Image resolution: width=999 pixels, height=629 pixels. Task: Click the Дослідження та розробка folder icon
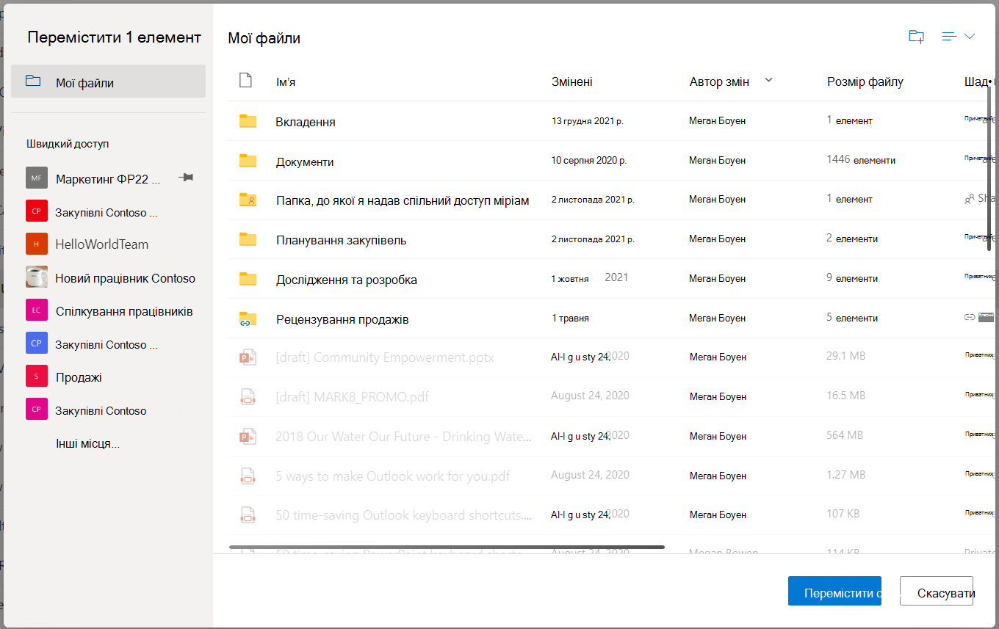[248, 279]
